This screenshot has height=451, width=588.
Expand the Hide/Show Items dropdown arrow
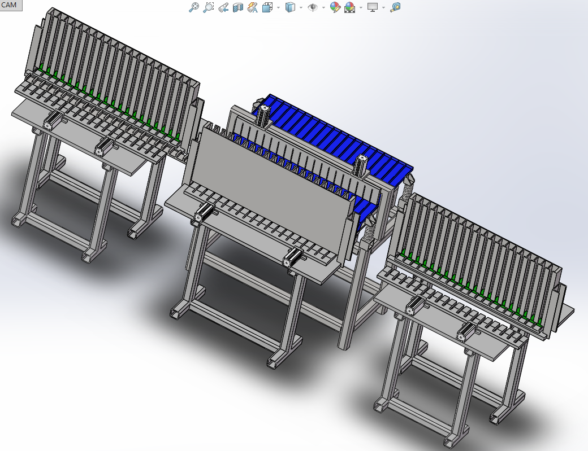tap(323, 7)
